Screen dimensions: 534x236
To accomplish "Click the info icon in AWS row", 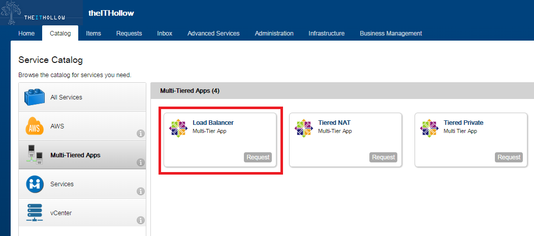I will (141, 134).
